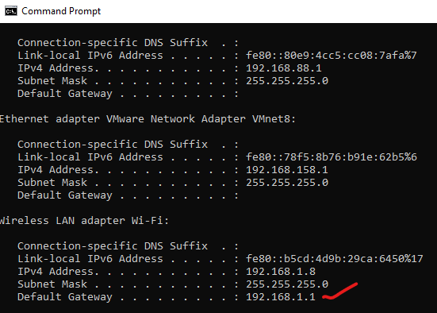Click the Wi-Fi subnet mask 255.255.255.0
The width and height of the screenshot is (437, 313).
[287, 284]
